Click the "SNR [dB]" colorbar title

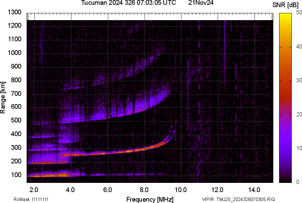286,5
